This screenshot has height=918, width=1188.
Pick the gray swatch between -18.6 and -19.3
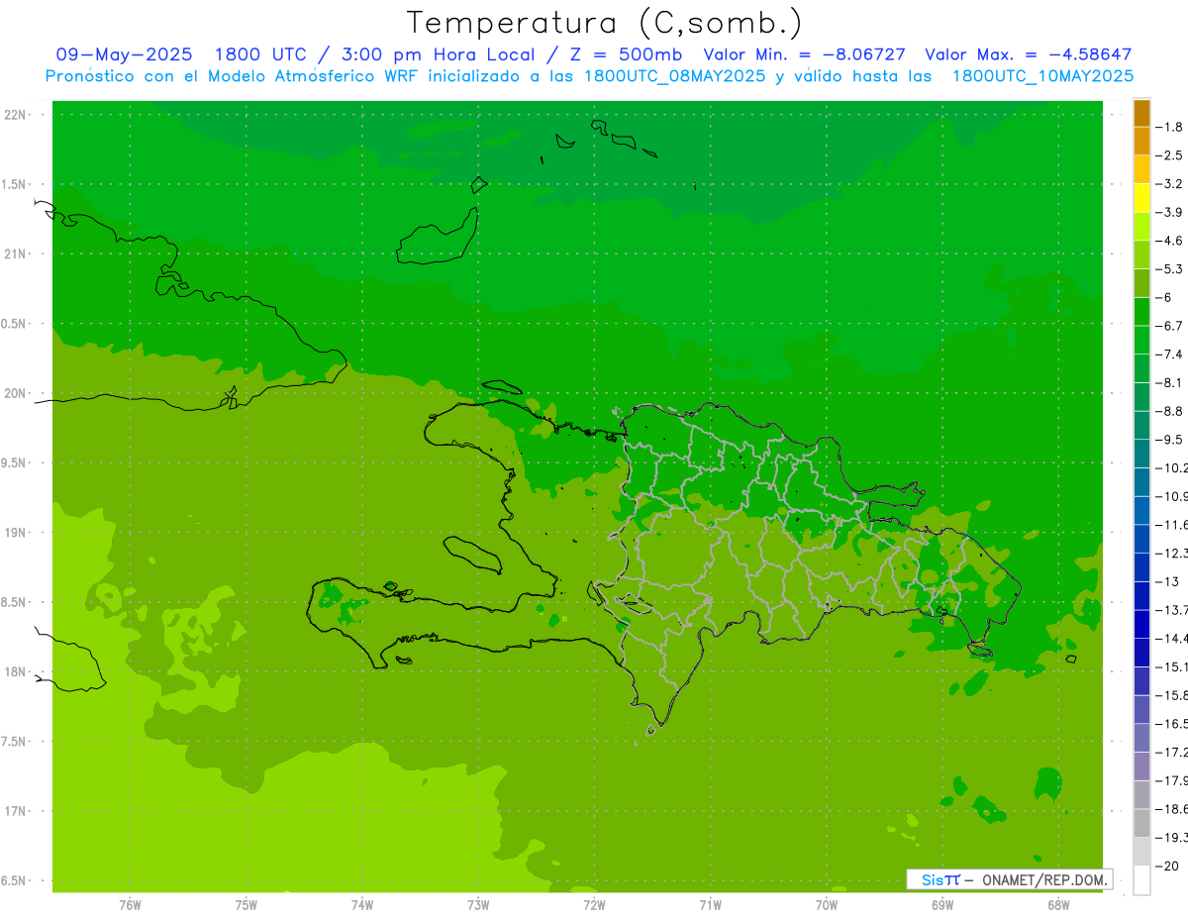coord(1141,823)
